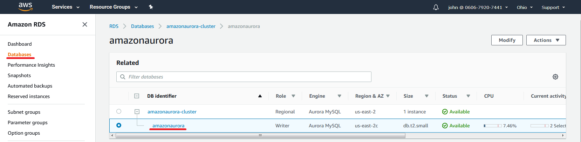The image size is (581, 142).
Task: Open Reserved instances in sidebar
Action: click(29, 96)
